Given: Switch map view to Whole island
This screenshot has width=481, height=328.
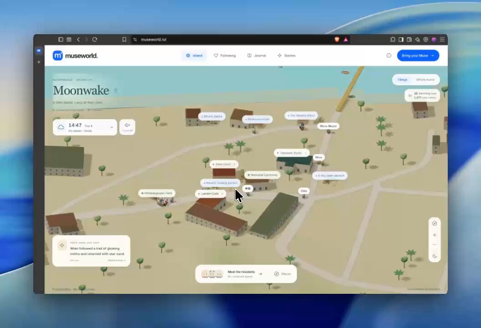Looking at the screenshot, I should click(425, 80).
